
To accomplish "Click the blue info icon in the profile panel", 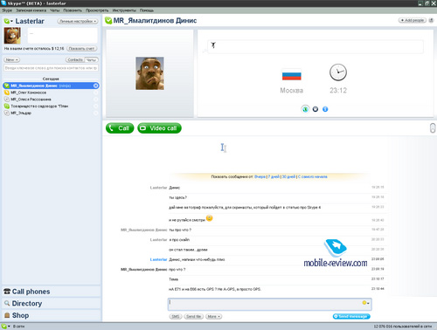I will click(325, 109).
